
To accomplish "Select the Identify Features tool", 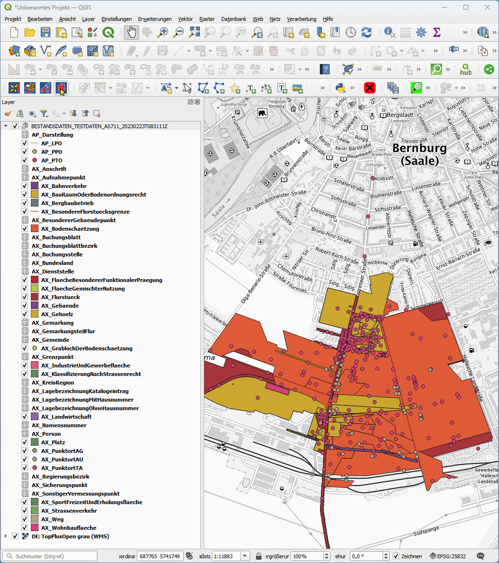I will pos(389,32).
